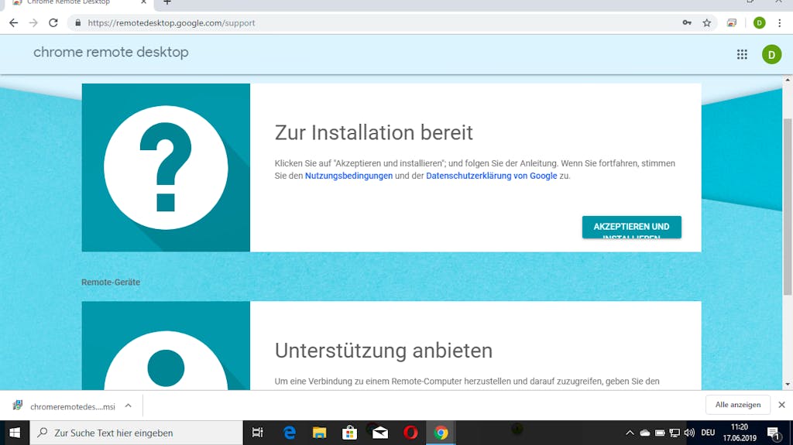Open the taskbar clock and date
The height and width of the screenshot is (445, 793).
(740, 433)
